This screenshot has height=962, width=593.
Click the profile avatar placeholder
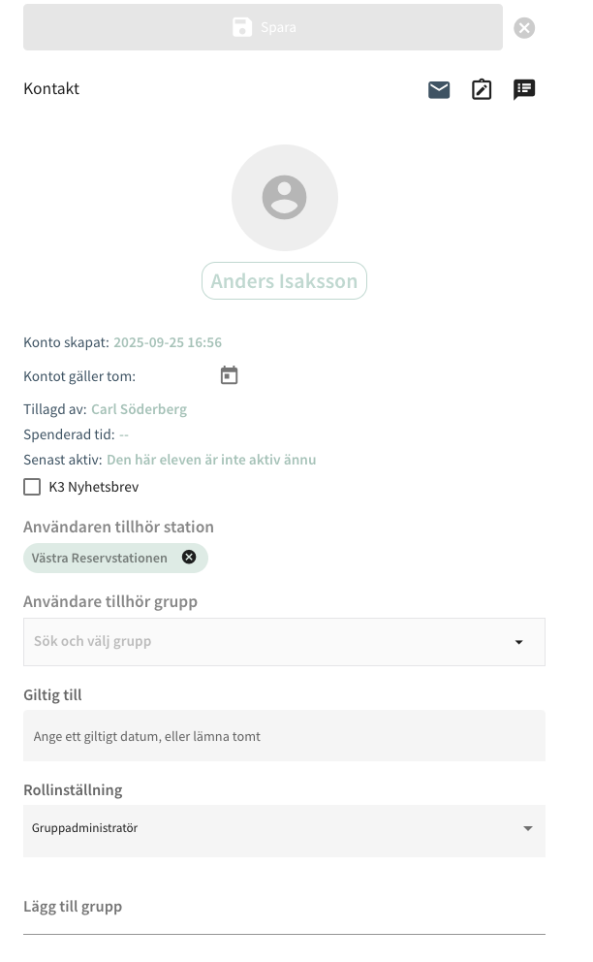tap(284, 198)
